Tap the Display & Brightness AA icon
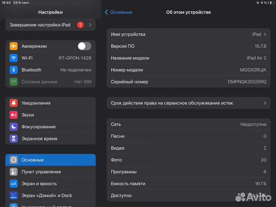Viewport: 276px width, 207px height. pos(13,184)
